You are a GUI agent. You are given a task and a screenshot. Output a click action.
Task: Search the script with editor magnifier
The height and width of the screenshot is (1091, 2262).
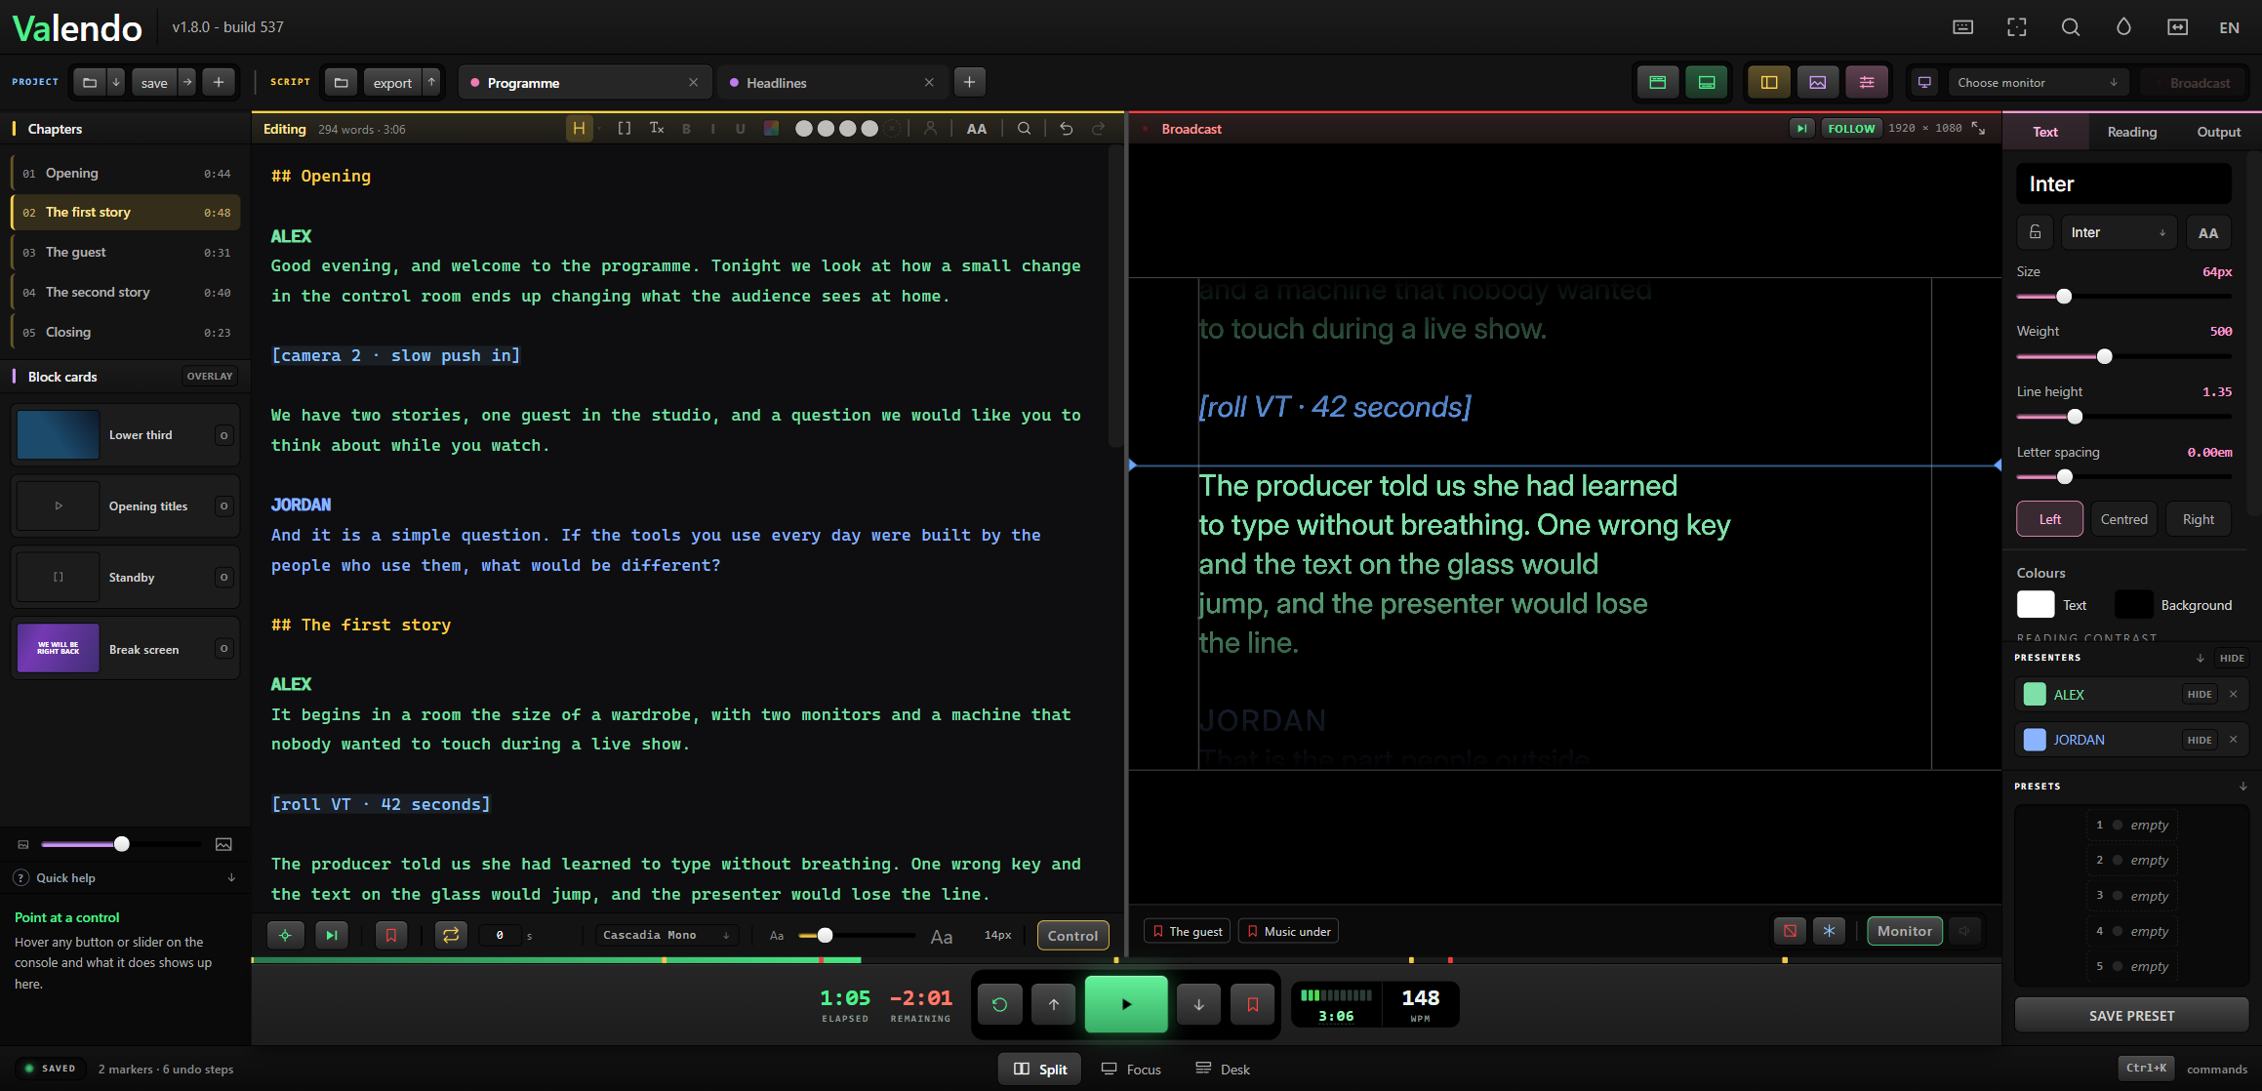click(x=1024, y=128)
